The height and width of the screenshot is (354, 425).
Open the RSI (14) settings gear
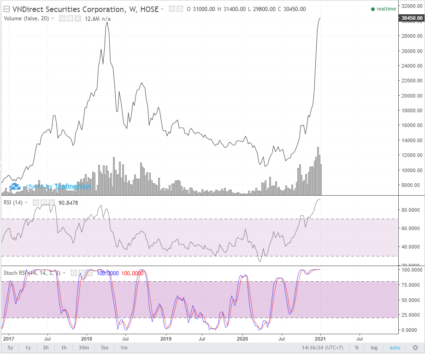44,203
